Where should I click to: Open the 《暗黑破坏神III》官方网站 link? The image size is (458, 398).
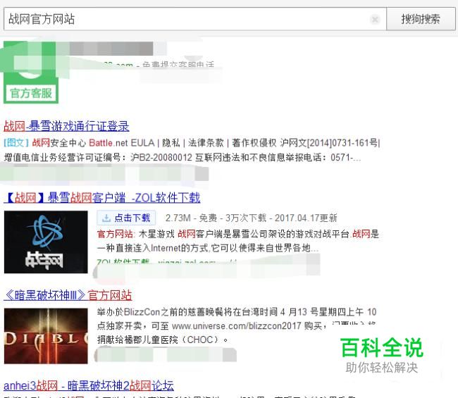coord(68,295)
